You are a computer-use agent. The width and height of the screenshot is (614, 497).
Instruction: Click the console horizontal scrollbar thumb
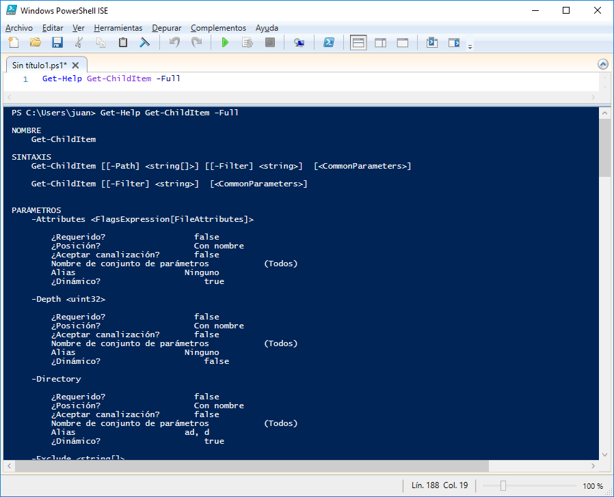[x=252, y=466]
